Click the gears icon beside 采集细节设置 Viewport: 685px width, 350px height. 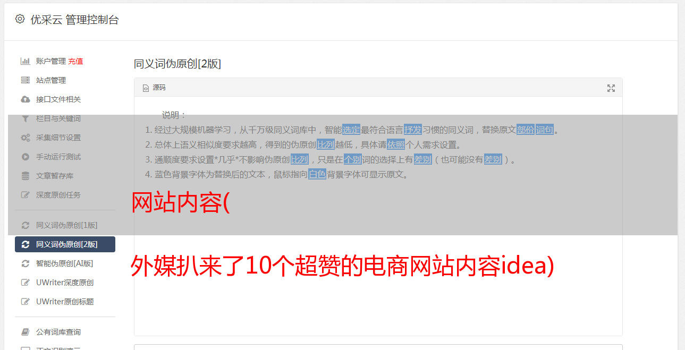click(x=25, y=138)
